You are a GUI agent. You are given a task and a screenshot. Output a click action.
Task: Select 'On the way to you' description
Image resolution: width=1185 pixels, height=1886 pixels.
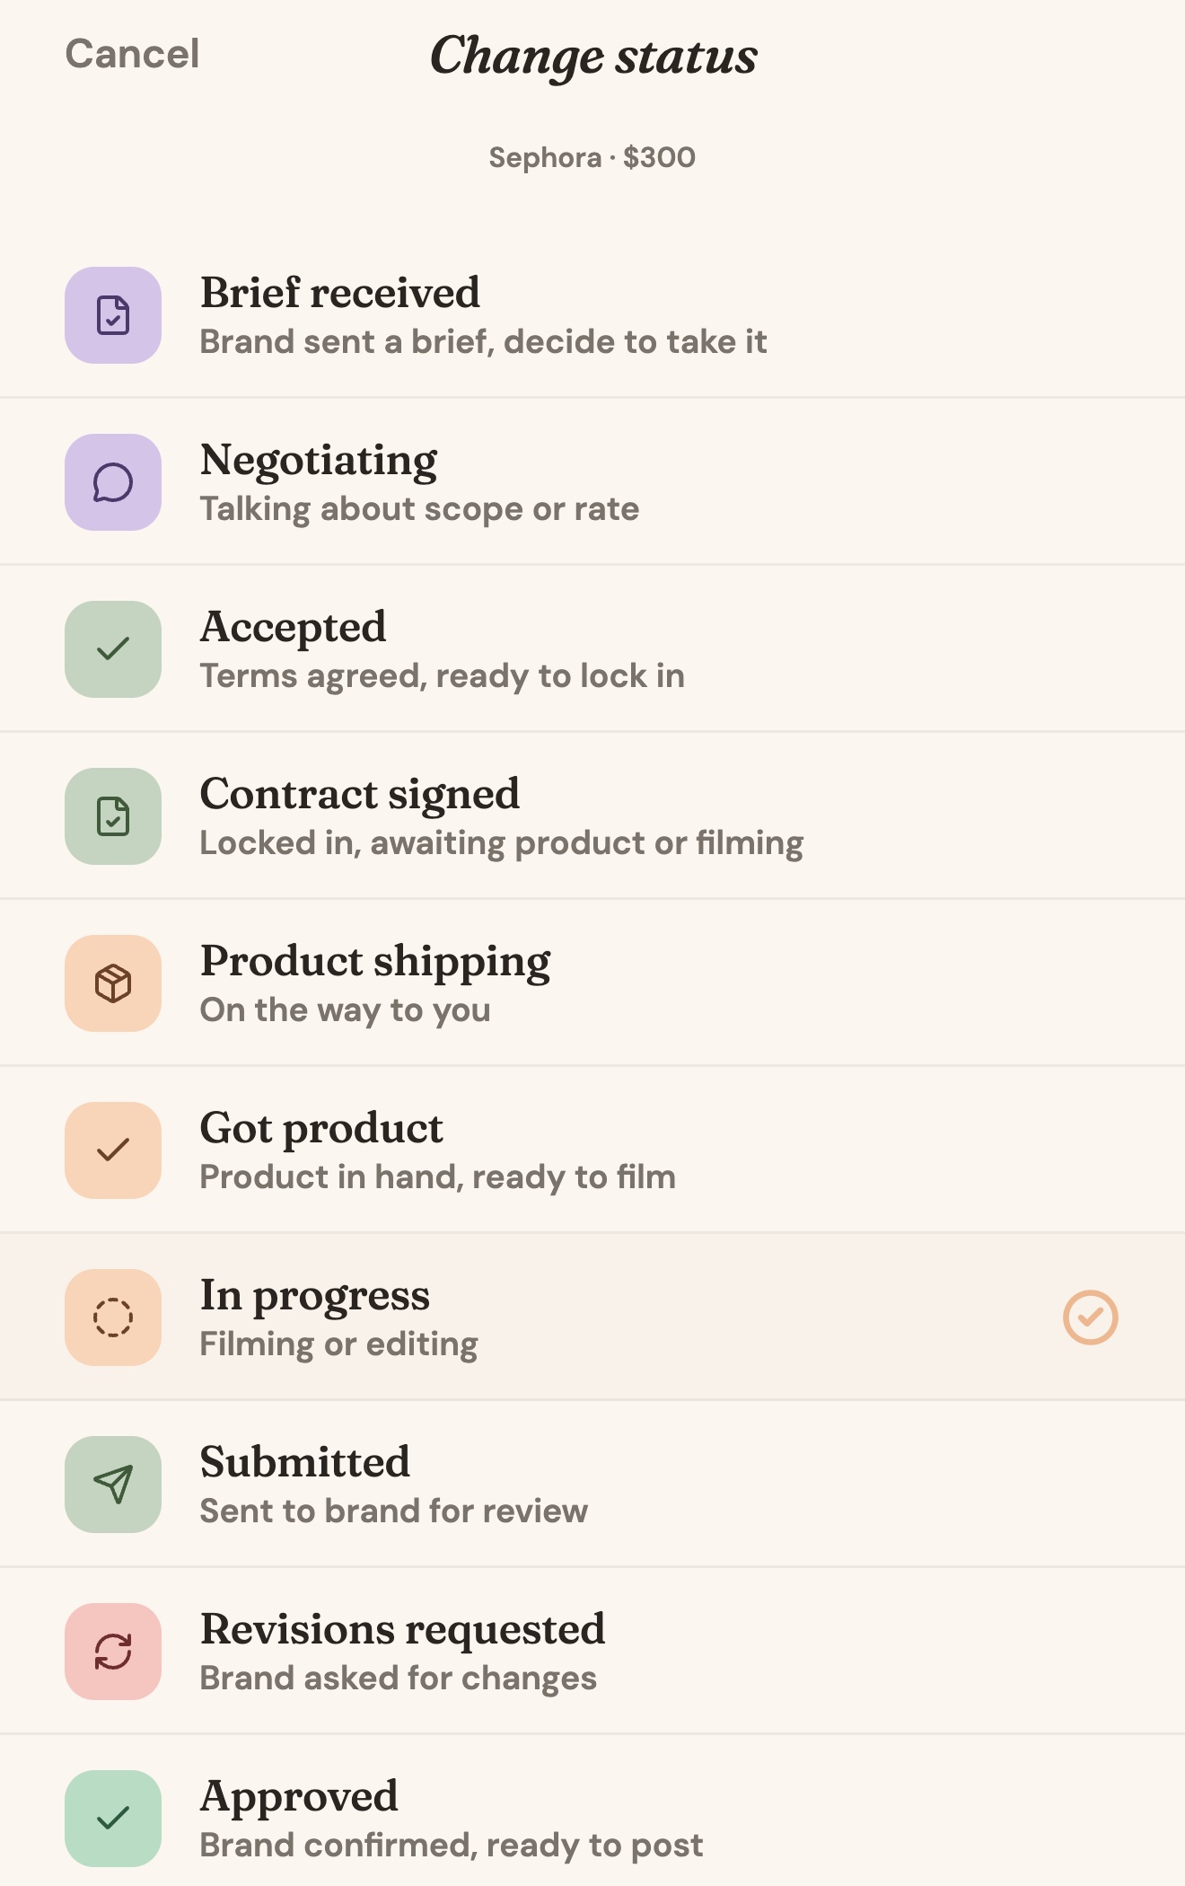[346, 1010]
